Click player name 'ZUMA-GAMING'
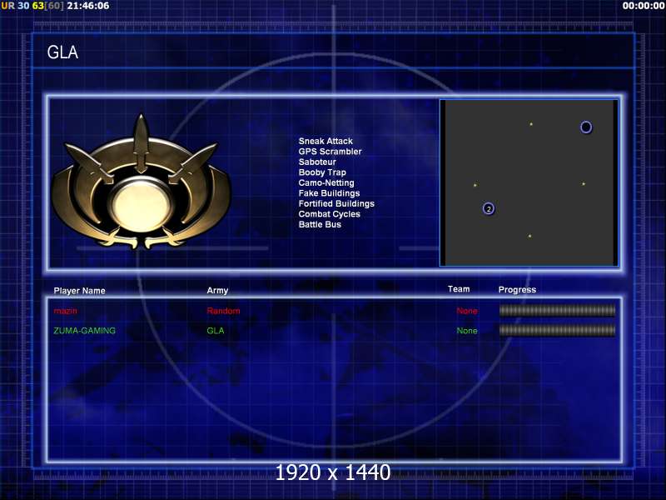666x500 pixels. pos(85,330)
